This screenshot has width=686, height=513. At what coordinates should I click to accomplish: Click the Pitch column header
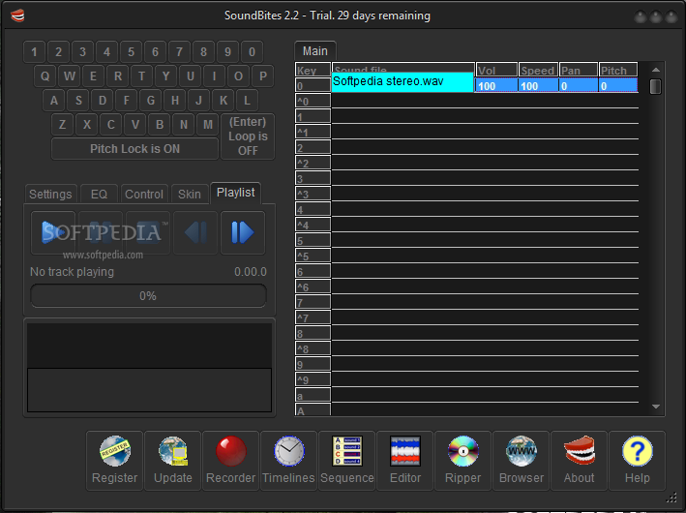(x=618, y=70)
